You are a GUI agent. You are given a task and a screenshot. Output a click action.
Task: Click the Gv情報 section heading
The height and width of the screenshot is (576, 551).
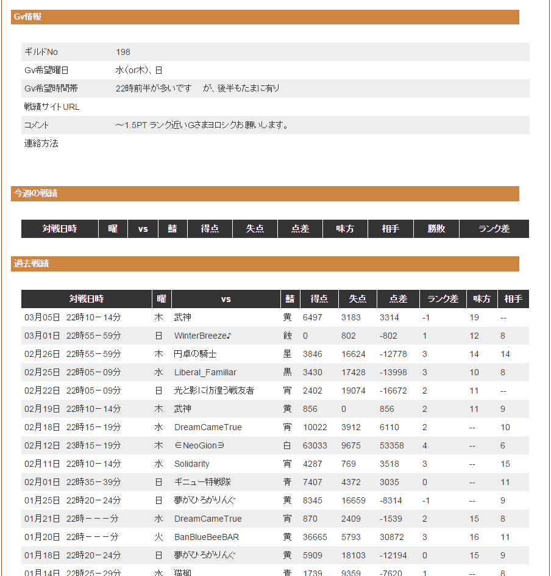tap(27, 17)
